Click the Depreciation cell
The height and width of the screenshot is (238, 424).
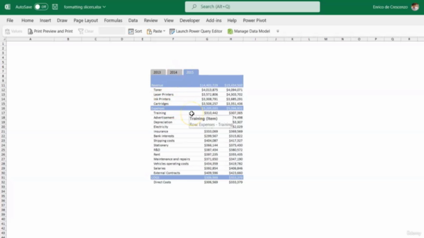click(x=163, y=122)
